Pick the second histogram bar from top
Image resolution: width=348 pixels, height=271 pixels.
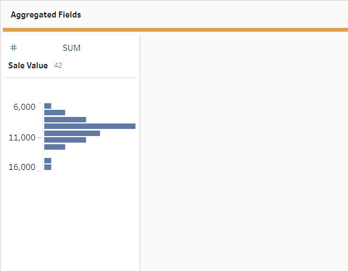click(55, 113)
